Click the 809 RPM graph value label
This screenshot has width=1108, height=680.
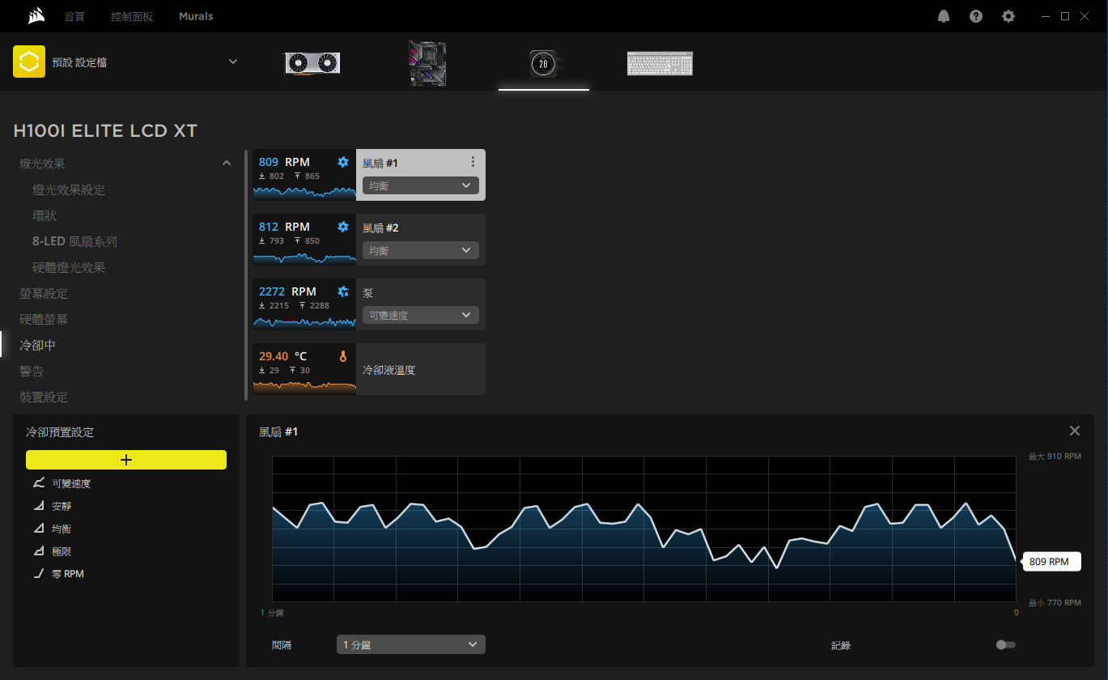(1051, 562)
